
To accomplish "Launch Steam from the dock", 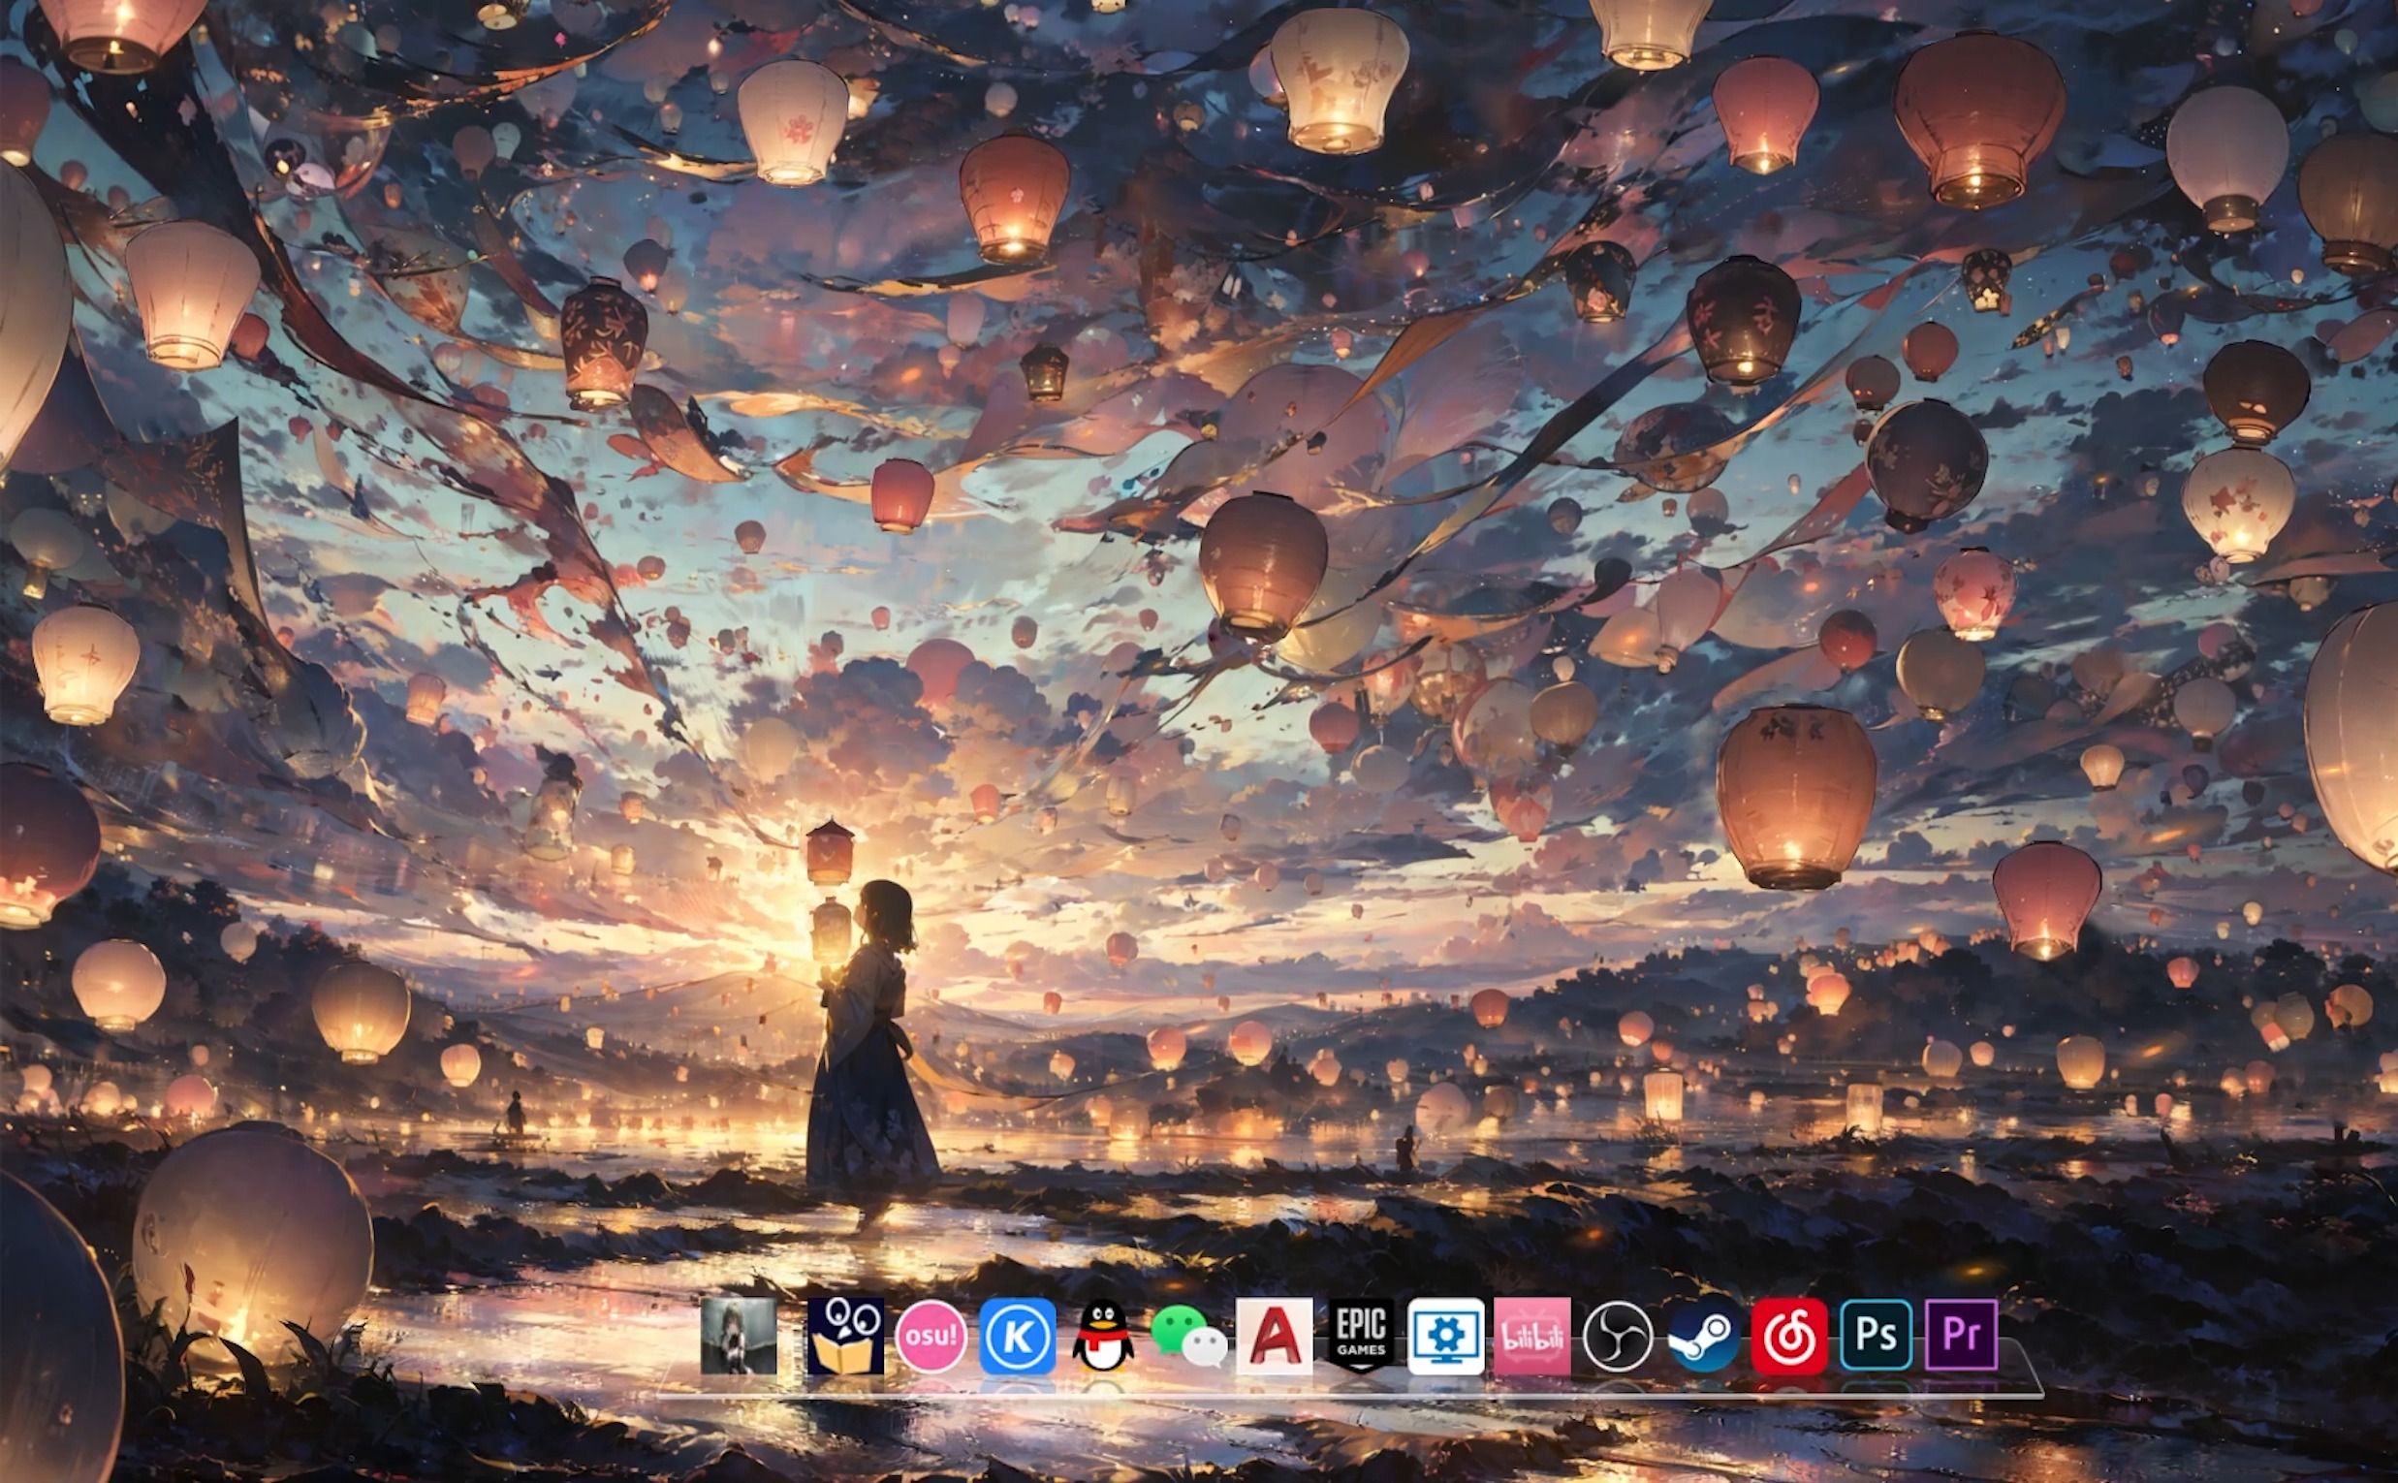I will tap(1704, 1336).
